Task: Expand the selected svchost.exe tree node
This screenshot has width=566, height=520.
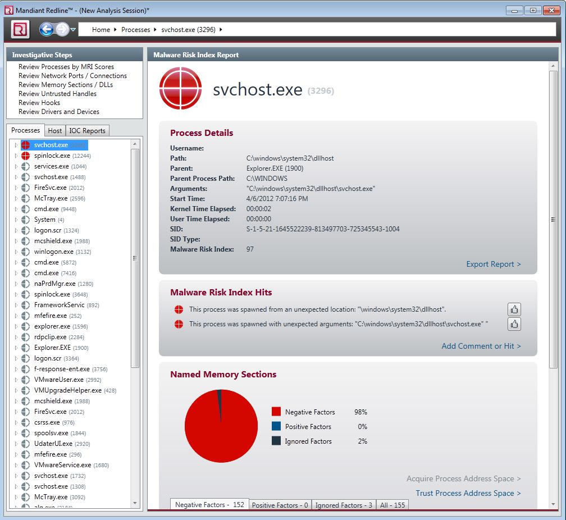Action: 16,145
